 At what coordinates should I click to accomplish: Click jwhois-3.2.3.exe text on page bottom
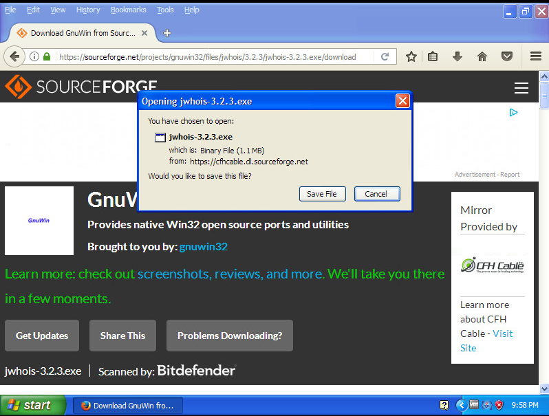(x=43, y=371)
